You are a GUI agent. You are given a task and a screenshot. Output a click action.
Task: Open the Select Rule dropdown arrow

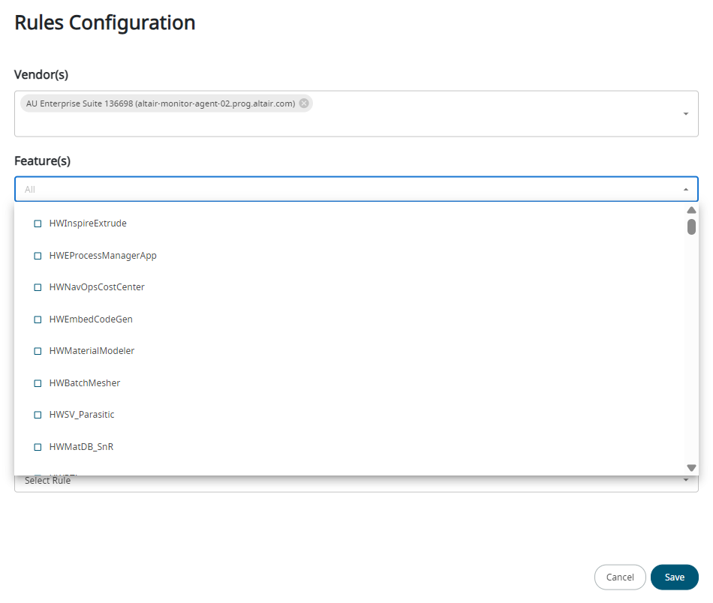(x=686, y=481)
